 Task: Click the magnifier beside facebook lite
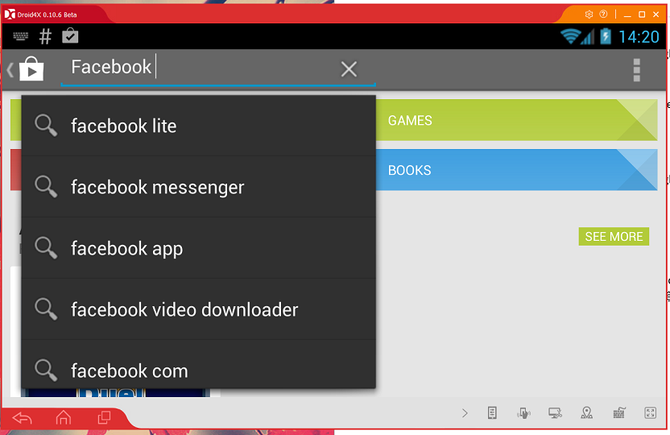(46, 125)
